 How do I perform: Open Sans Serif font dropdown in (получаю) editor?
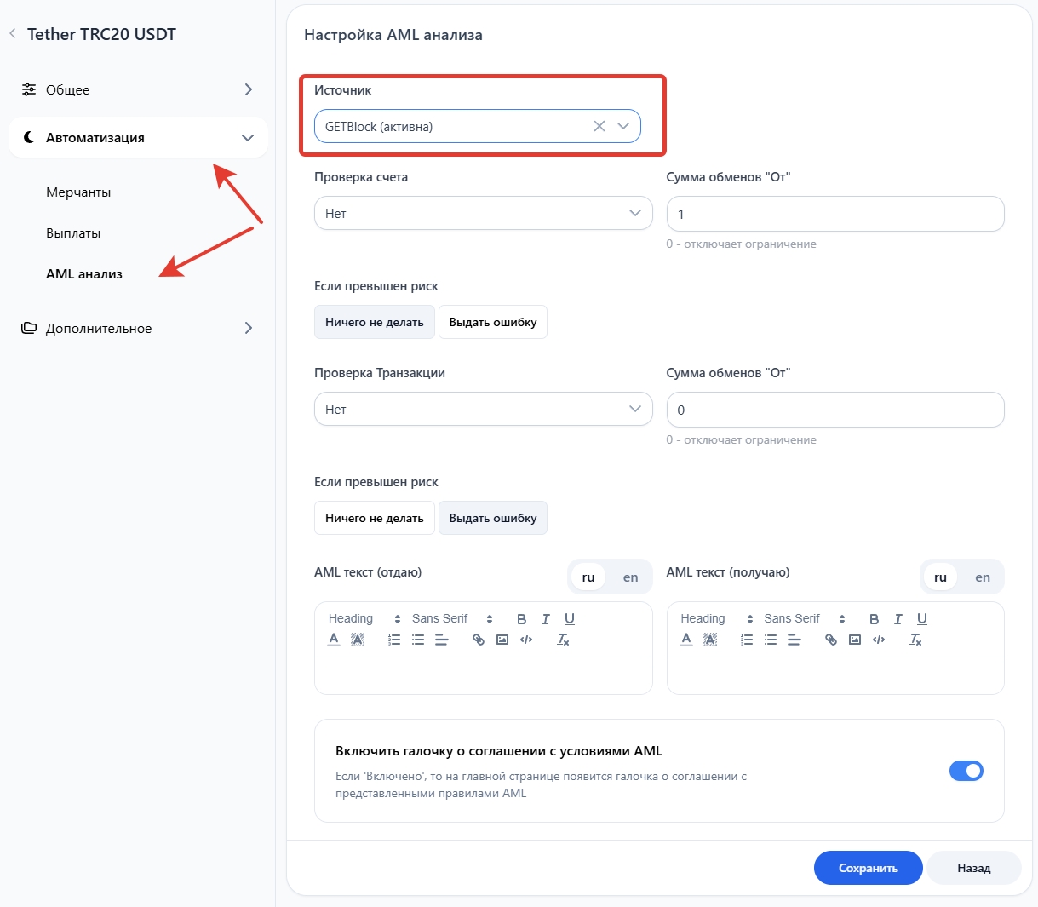(x=805, y=619)
